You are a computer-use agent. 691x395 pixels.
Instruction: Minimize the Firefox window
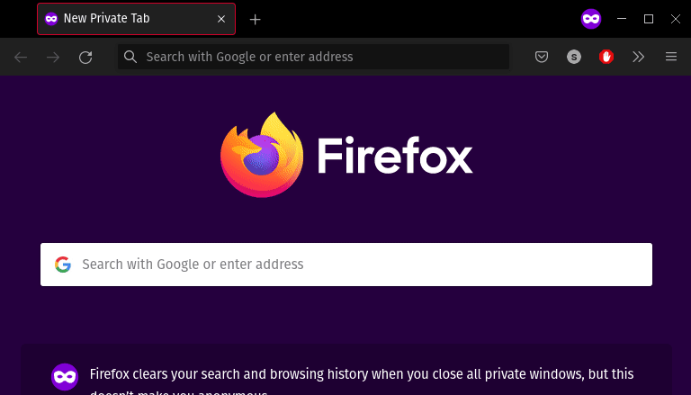(x=621, y=19)
